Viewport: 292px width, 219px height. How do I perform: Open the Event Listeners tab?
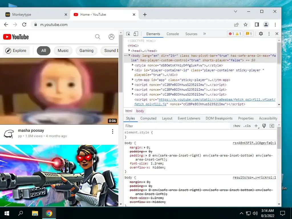click(x=189, y=118)
